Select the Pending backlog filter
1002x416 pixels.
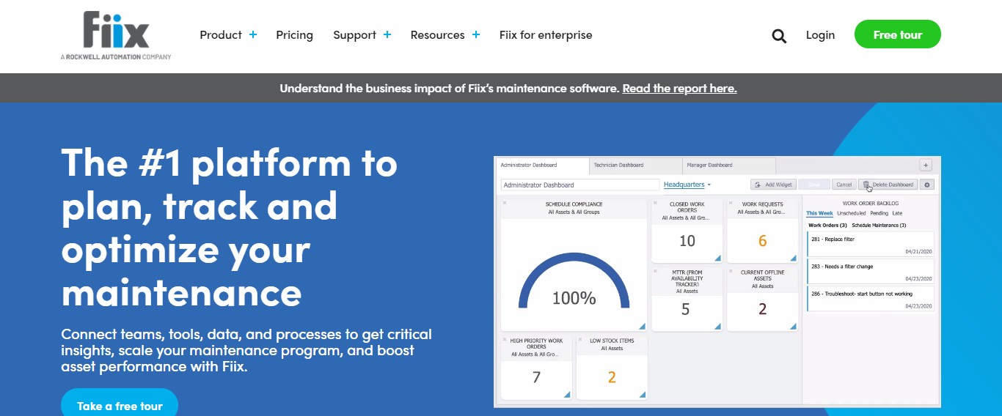pos(879,213)
